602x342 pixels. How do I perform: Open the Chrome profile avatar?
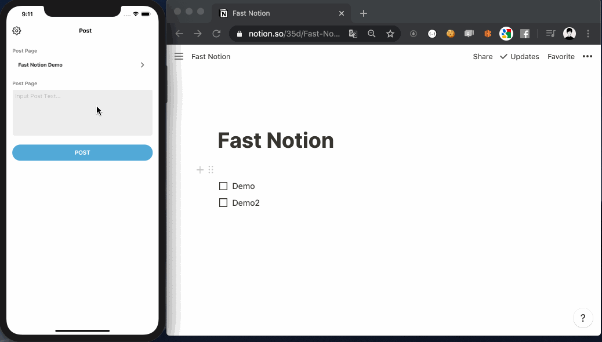click(570, 34)
